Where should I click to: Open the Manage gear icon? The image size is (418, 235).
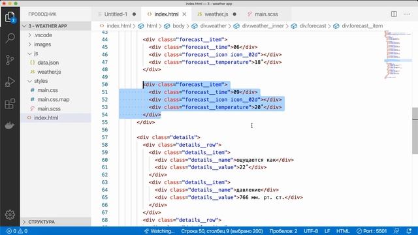pos(10,215)
